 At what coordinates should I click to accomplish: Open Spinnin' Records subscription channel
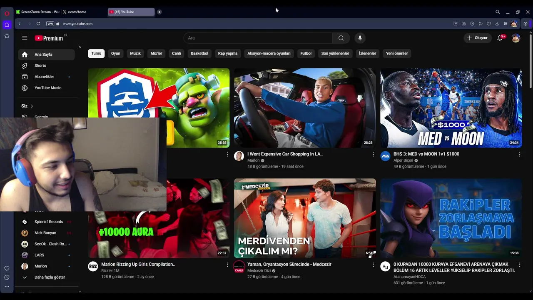tap(46, 222)
